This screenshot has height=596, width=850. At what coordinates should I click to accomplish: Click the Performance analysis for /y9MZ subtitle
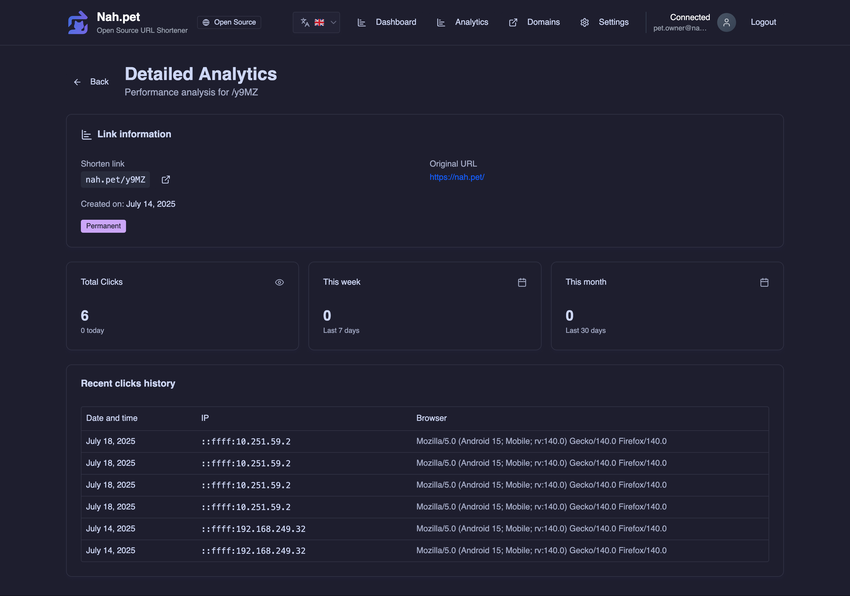click(191, 92)
